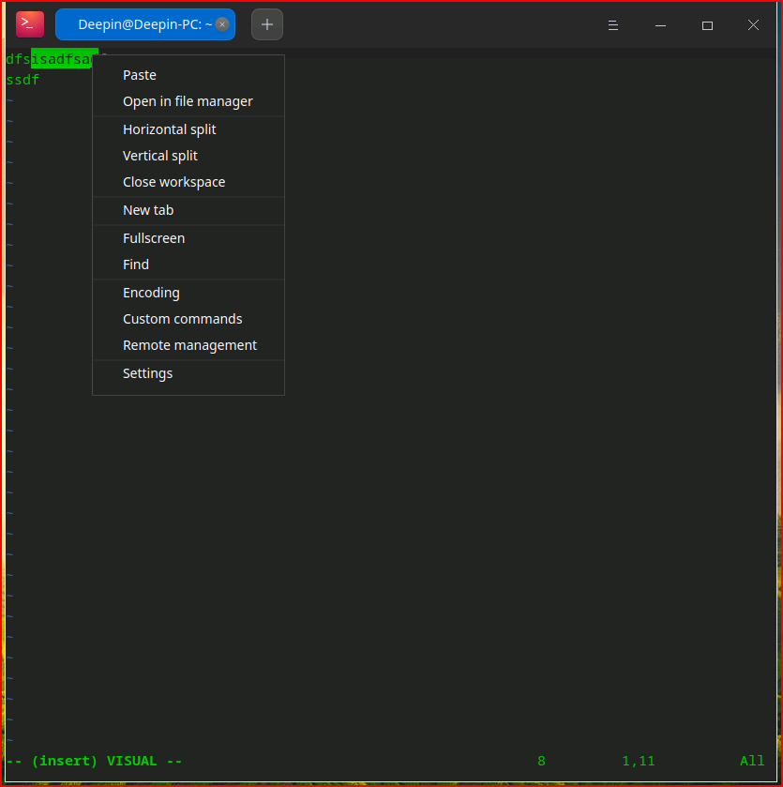Open Remote management panel
This screenshot has height=787, width=783.
click(188, 345)
